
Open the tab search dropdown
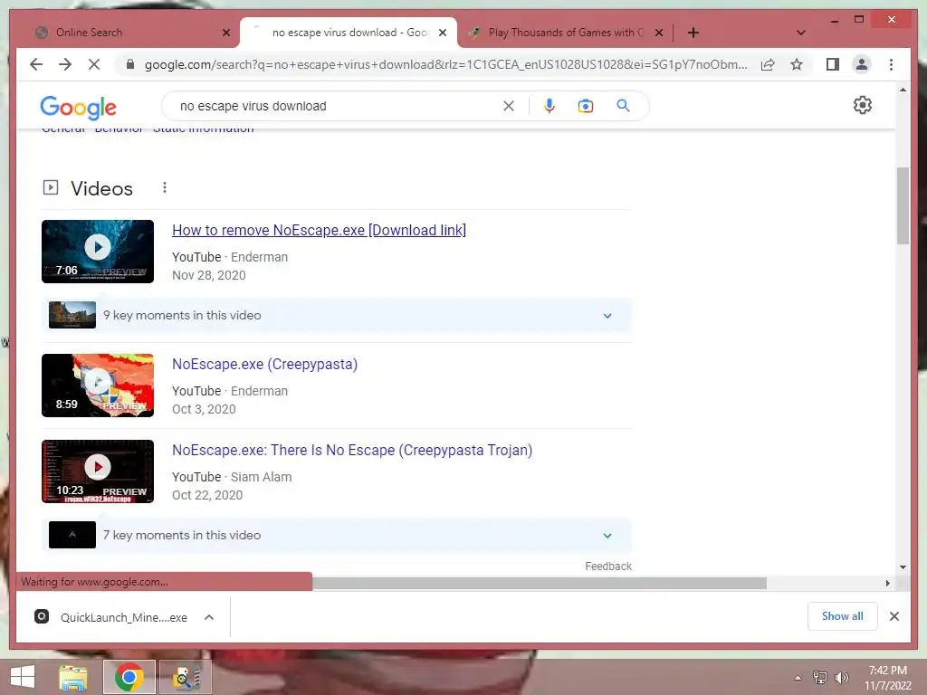pos(801,33)
